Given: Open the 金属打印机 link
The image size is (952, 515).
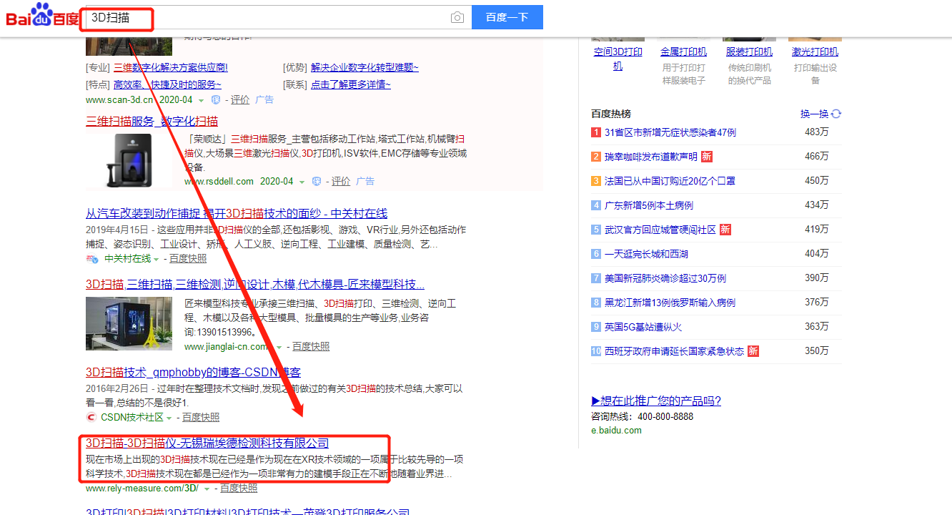Looking at the screenshot, I should coord(683,51).
